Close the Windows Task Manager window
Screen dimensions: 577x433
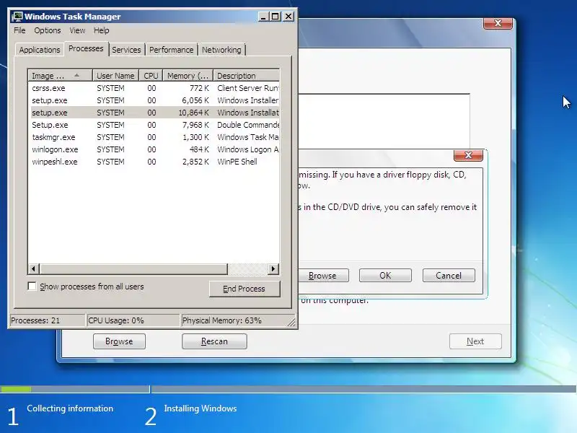(289, 17)
